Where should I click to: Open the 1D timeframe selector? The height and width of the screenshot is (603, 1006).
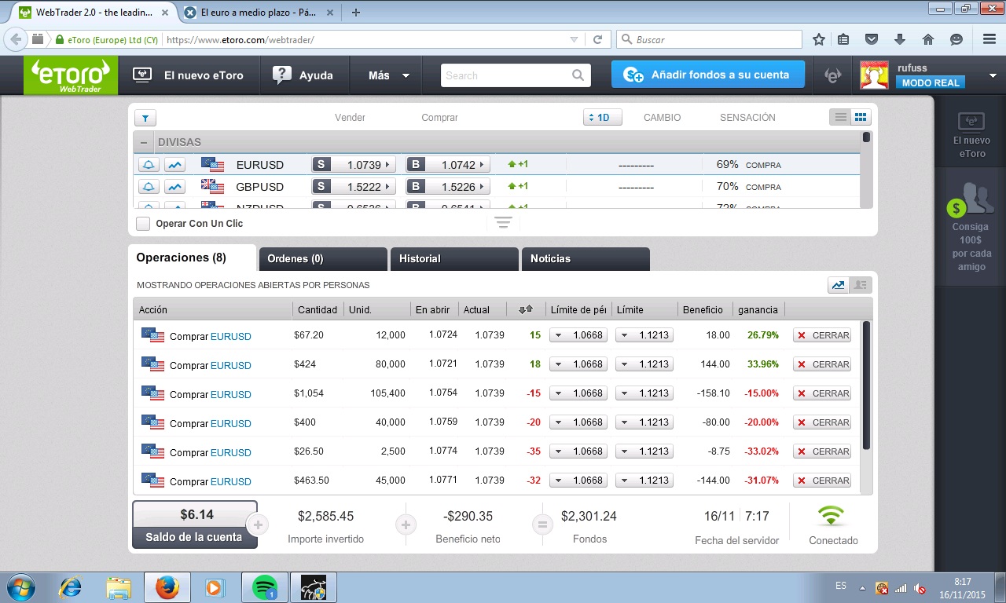point(603,118)
